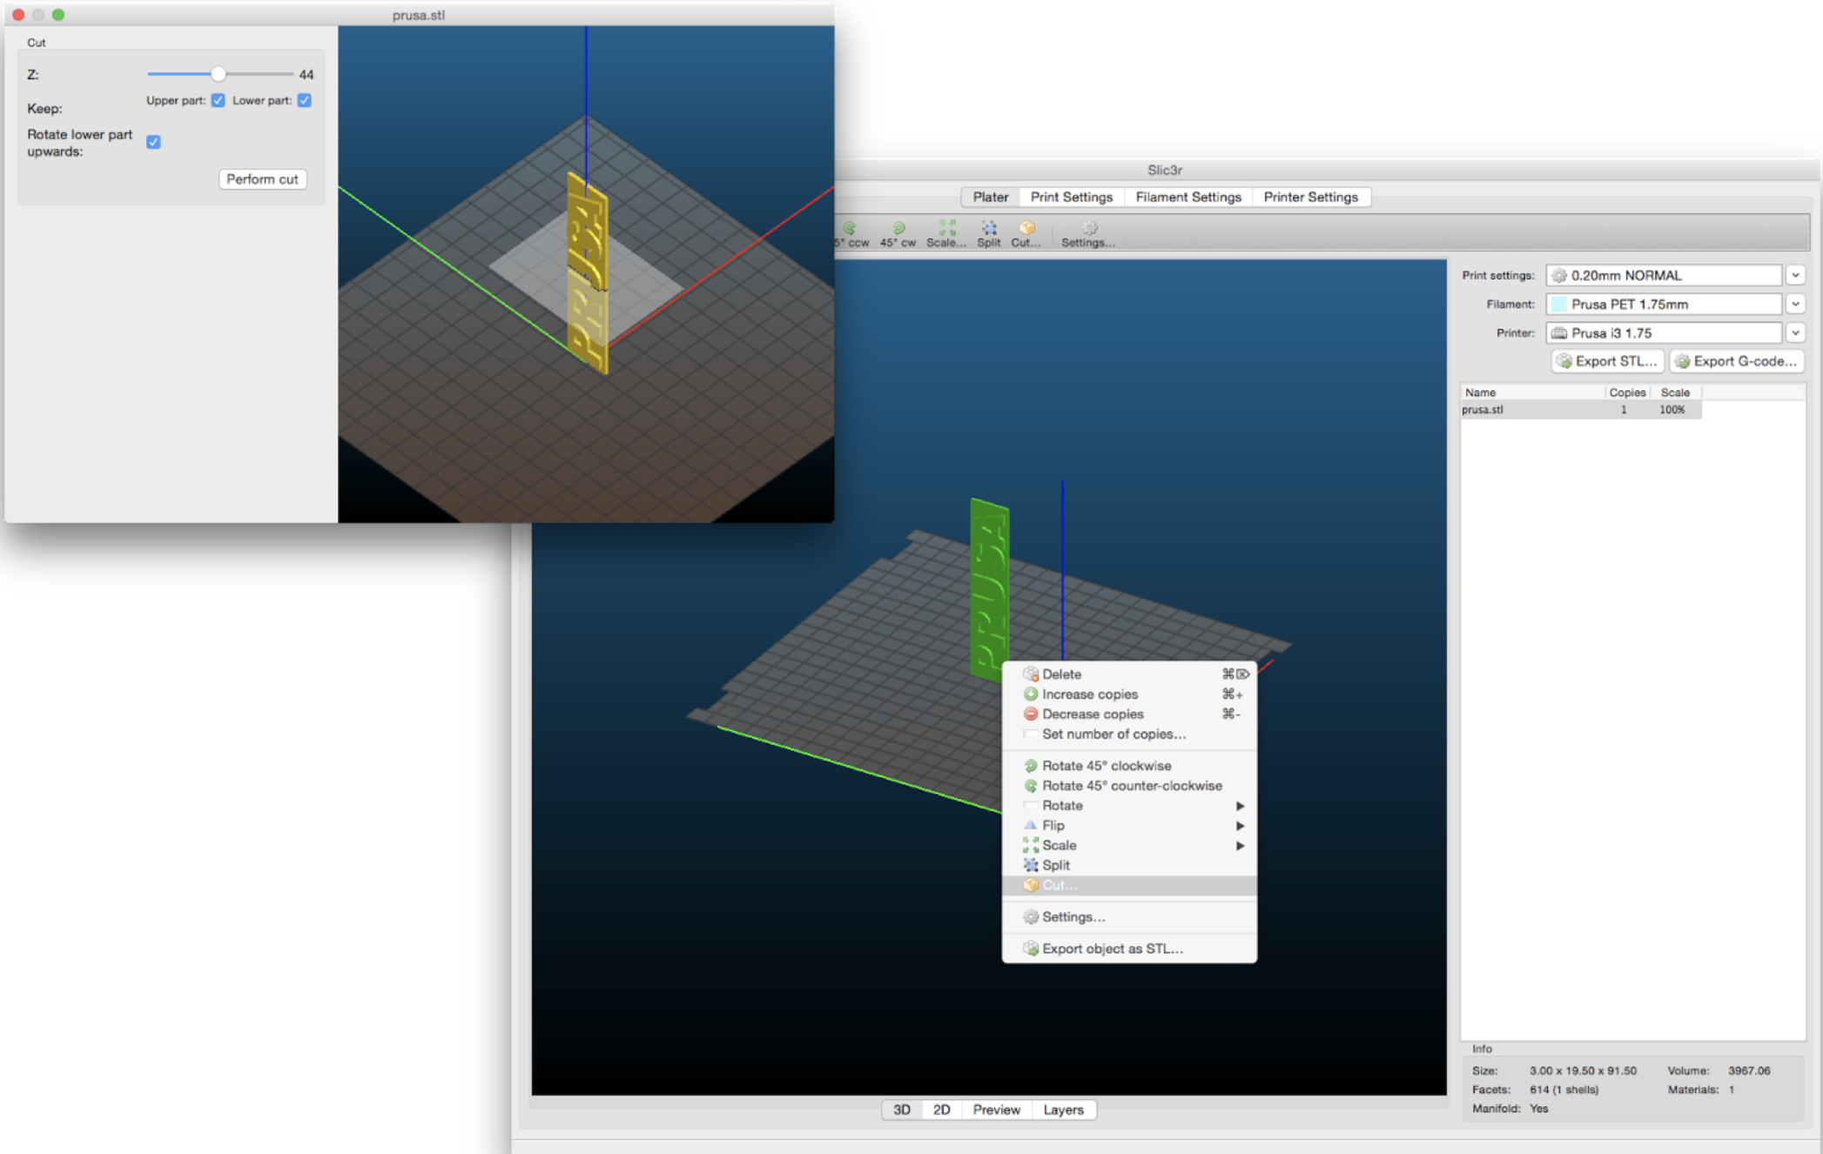This screenshot has height=1154, width=1823.
Task: Switch to the Filament Settings tab
Action: (1187, 197)
